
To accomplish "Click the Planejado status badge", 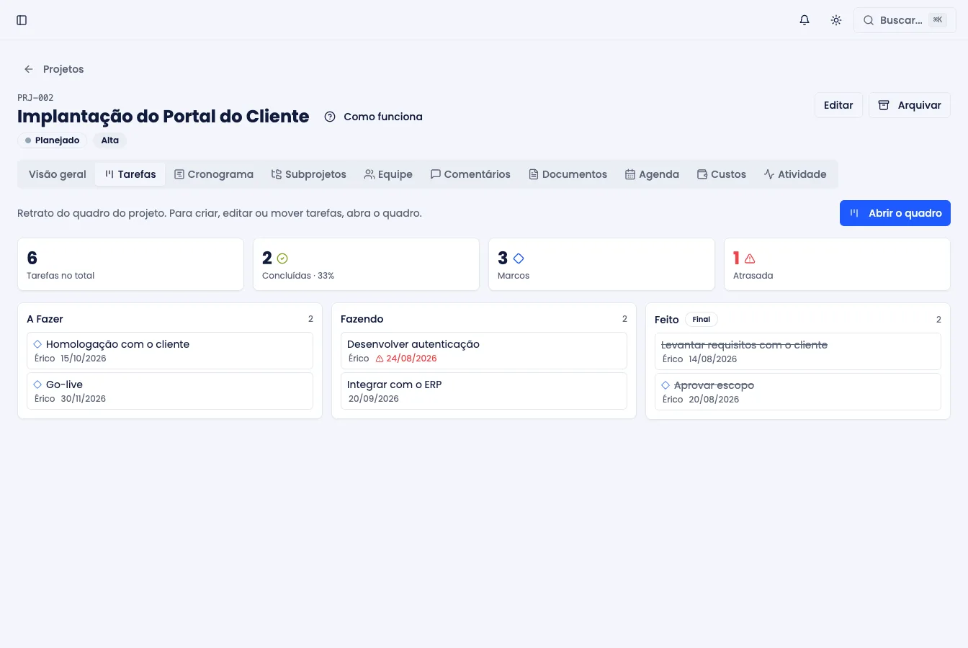I will coord(52,140).
